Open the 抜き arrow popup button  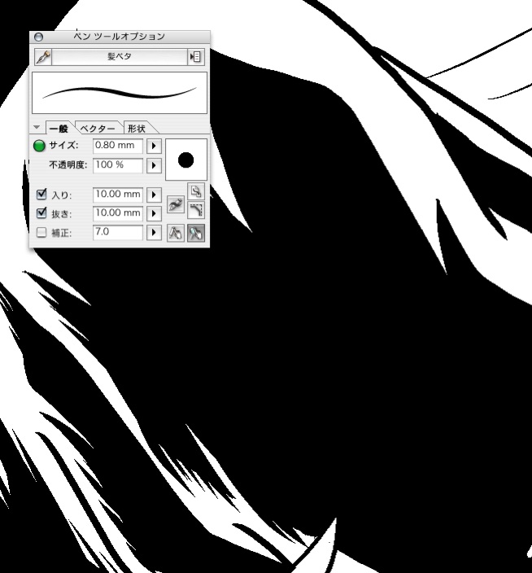tap(154, 213)
